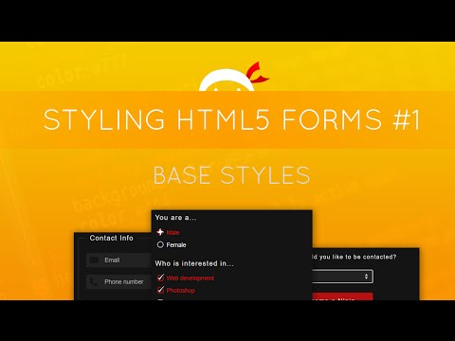Click the Base Styles subtitle text
455x341 pixels.
click(231, 175)
